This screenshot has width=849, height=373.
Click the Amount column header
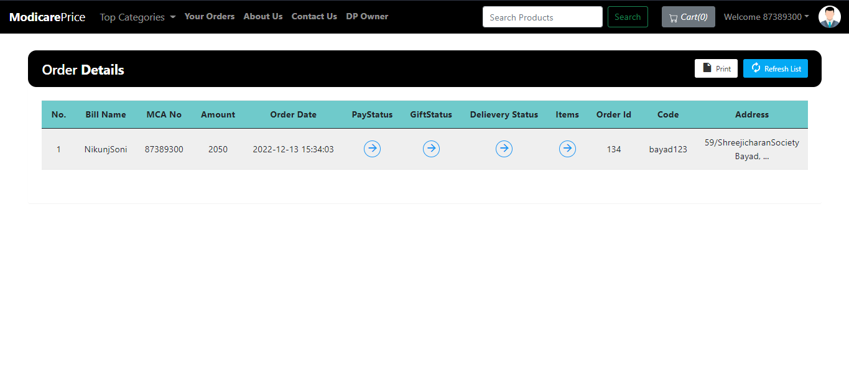218,114
